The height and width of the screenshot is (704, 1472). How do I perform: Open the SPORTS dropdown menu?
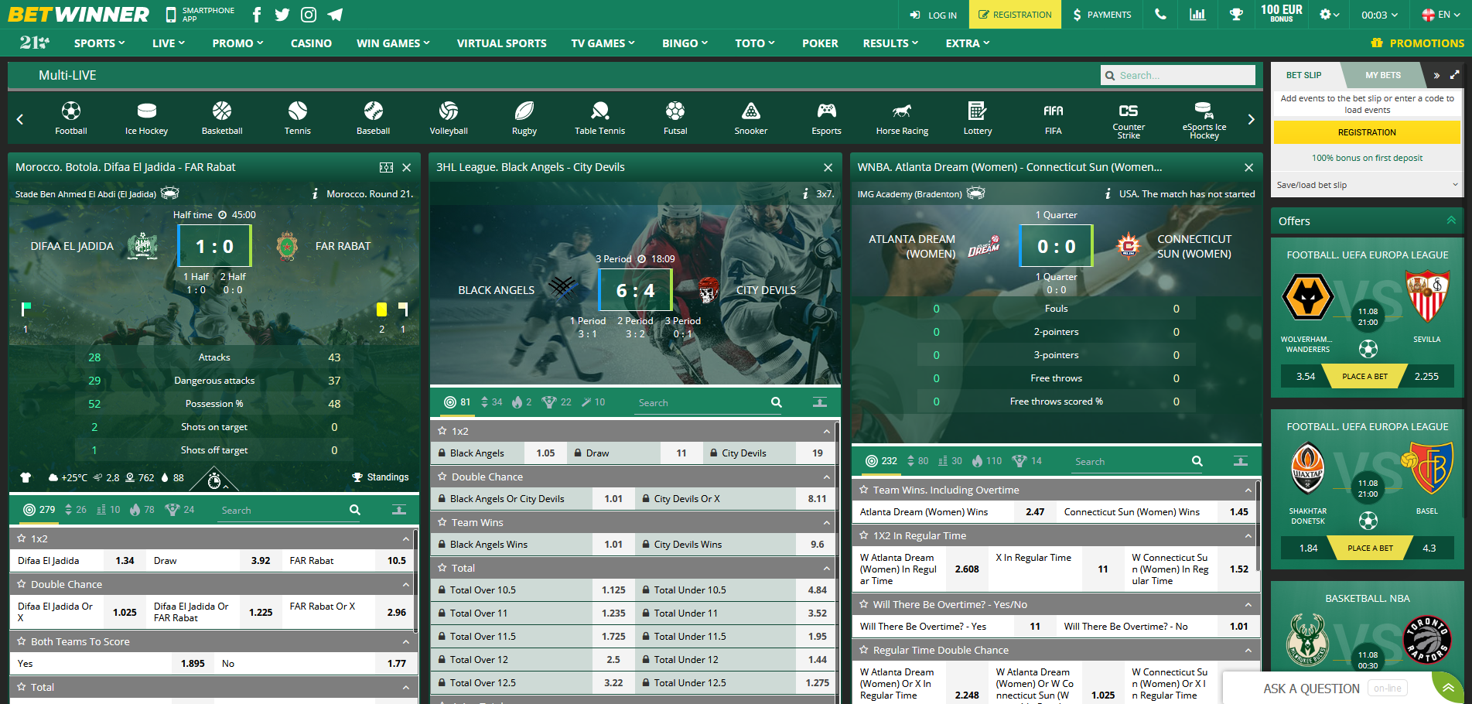tap(99, 43)
